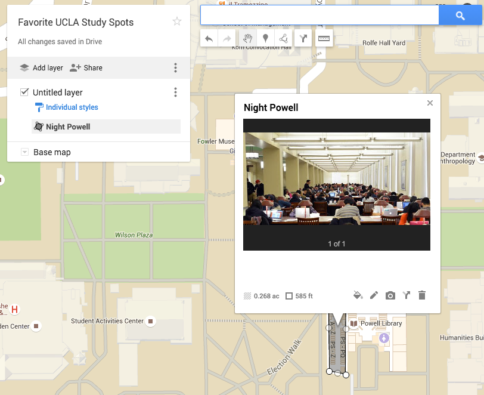Select the Add directions toolbar tool
This screenshot has height=395, width=484.
(303, 38)
